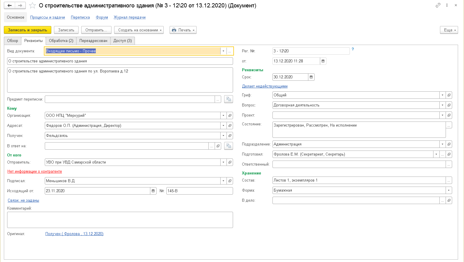Go back with the left arrow button
This screenshot has height=262, width=464.
9,5
